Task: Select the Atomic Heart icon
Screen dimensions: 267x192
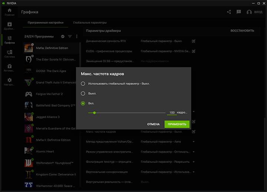Action: pos(29,151)
